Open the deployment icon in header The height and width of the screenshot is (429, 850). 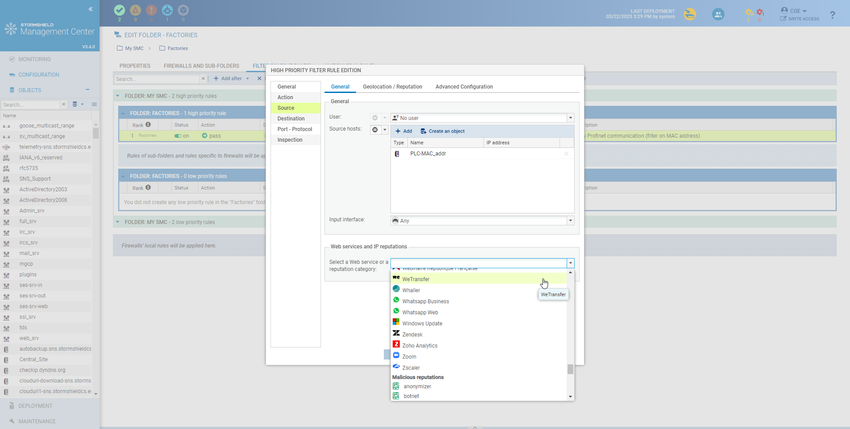690,15
